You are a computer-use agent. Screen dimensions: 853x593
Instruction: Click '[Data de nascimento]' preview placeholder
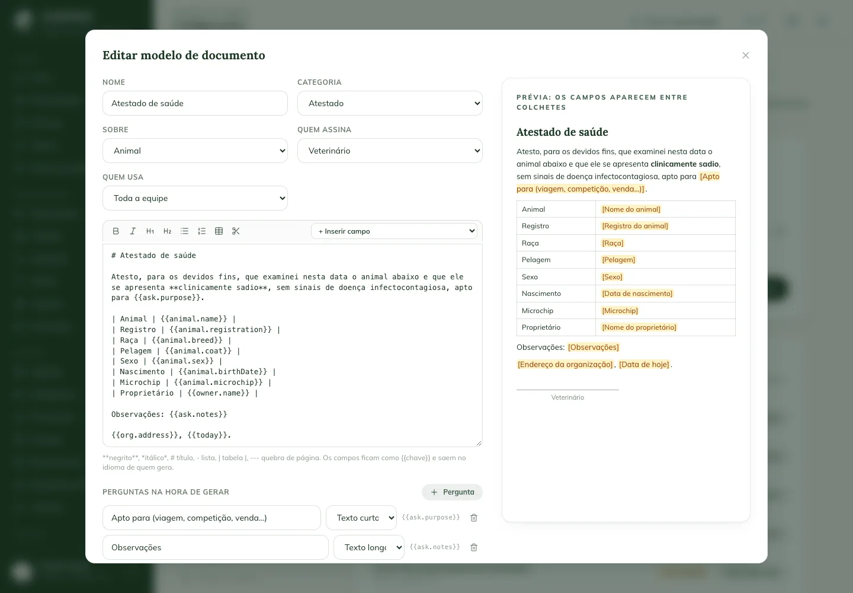(637, 294)
